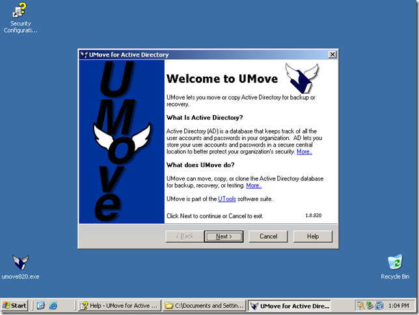Open Help from the wizard buttons
Screen dimensions: 419x315
coord(313,236)
